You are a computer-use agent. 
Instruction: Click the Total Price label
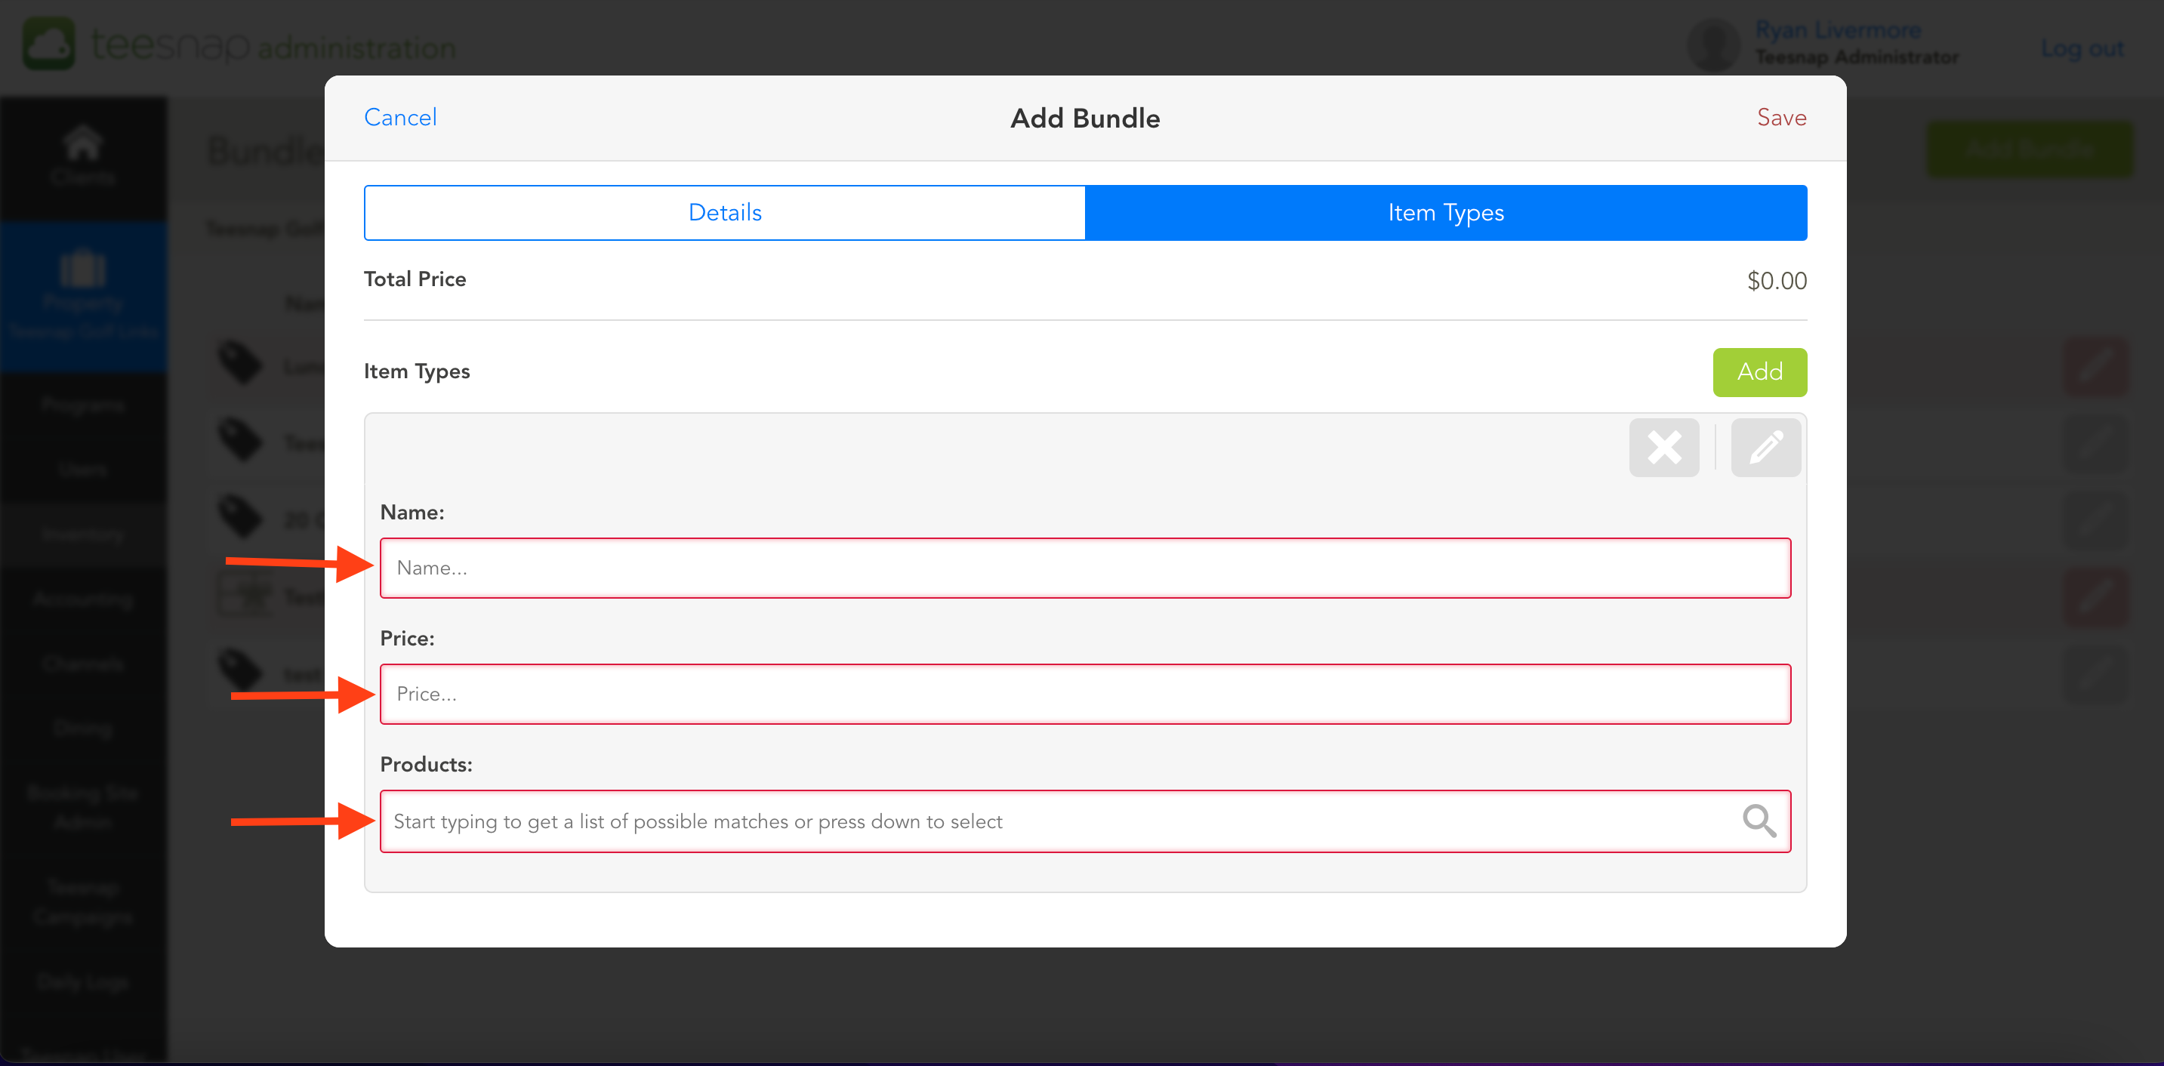pos(415,279)
